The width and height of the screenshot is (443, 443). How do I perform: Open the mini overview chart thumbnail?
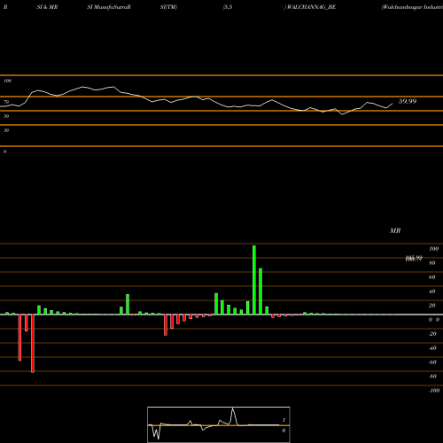point(219,424)
